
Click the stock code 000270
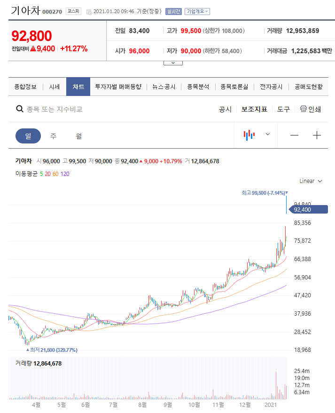click(x=52, y=12)
